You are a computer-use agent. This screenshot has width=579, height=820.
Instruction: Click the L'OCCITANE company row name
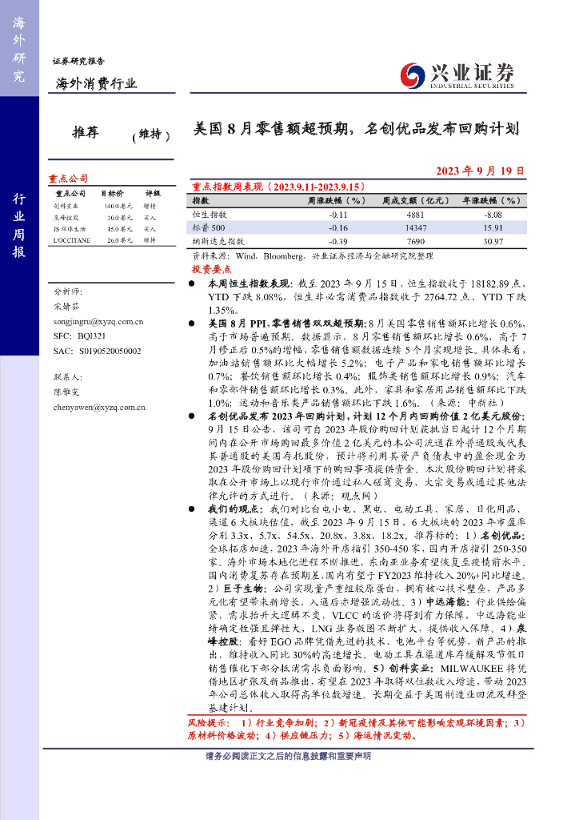pyautogui.click(x=71, y=240)
